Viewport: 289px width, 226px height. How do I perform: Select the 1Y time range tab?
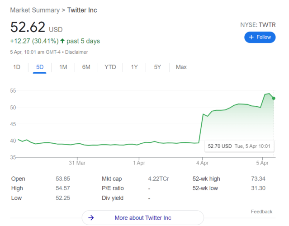pos(134,67)
